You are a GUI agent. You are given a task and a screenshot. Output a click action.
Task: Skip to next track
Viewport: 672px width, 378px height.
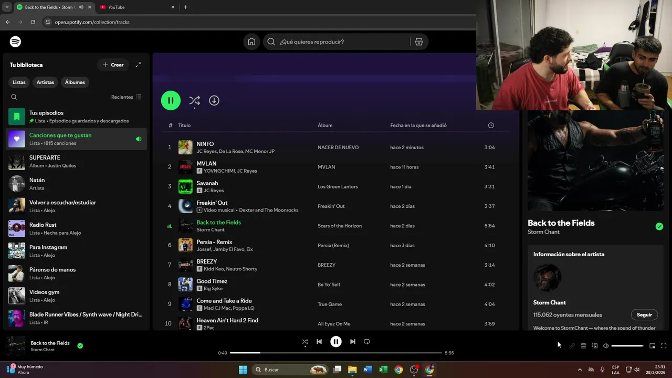point(353,342)
